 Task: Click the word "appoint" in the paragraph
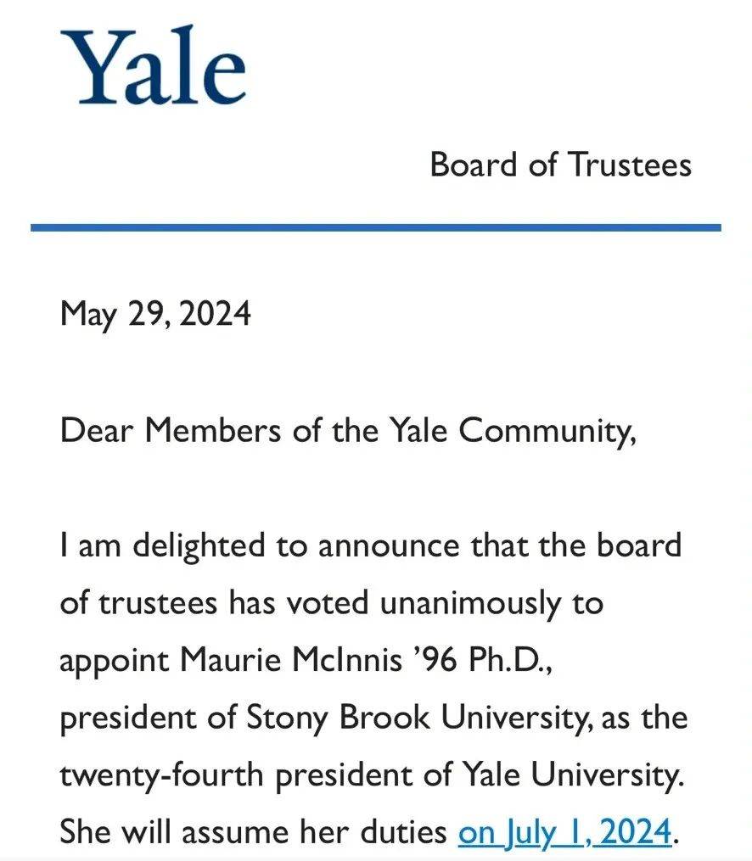coord(115,661)
